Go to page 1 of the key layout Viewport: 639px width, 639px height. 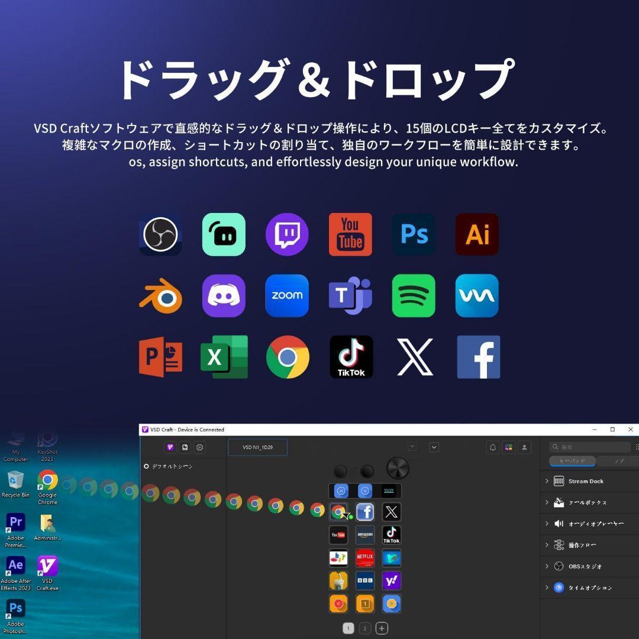pos(348,628)
